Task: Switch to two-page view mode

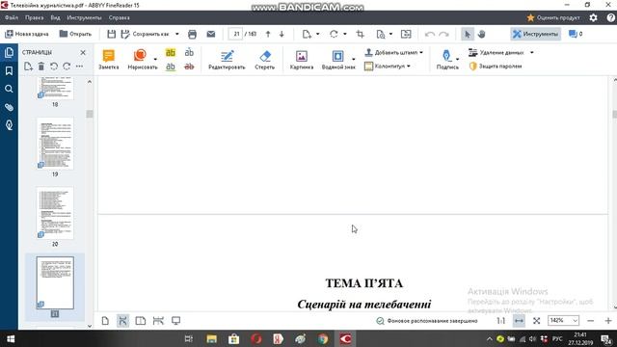Action: (141, 321)
